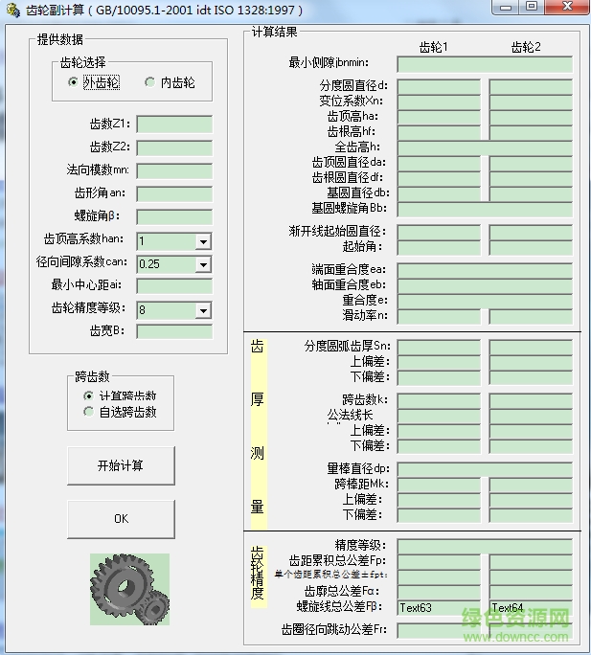The image size is (591, 655).
Task: Click the 重合度e result field
Action: tap(485, 302)
